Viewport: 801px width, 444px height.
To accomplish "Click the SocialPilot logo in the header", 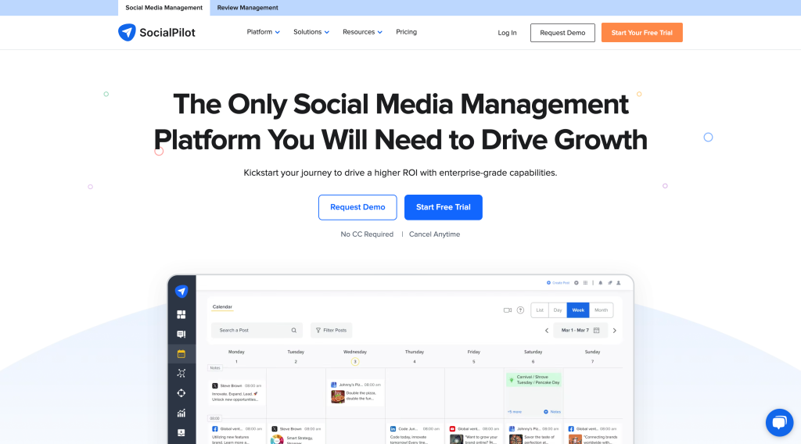I will 156,33.
